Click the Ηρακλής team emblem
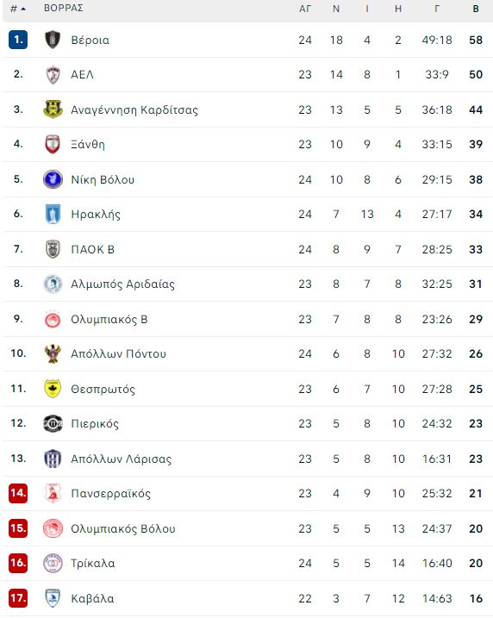The width and height of the screenshot is (493, 618). tap(53, 214)
